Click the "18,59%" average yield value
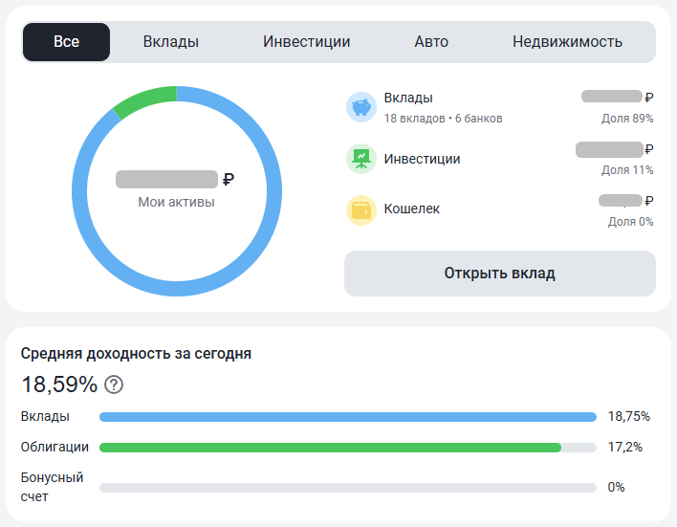The width and height of the screenshot is (677, 527). tap(59, 384)
